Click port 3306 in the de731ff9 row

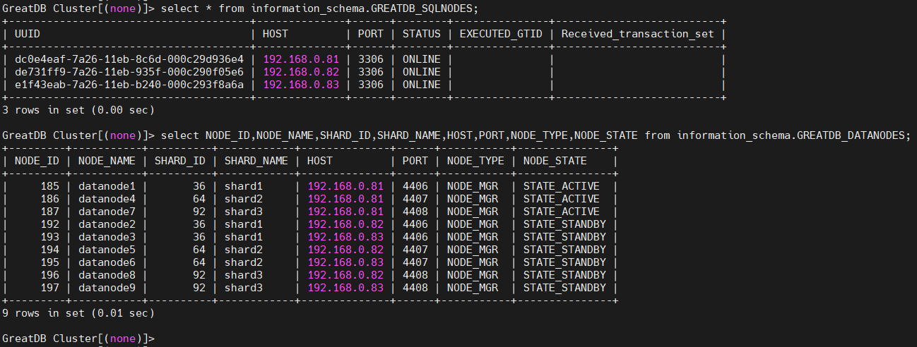[371, 72]
